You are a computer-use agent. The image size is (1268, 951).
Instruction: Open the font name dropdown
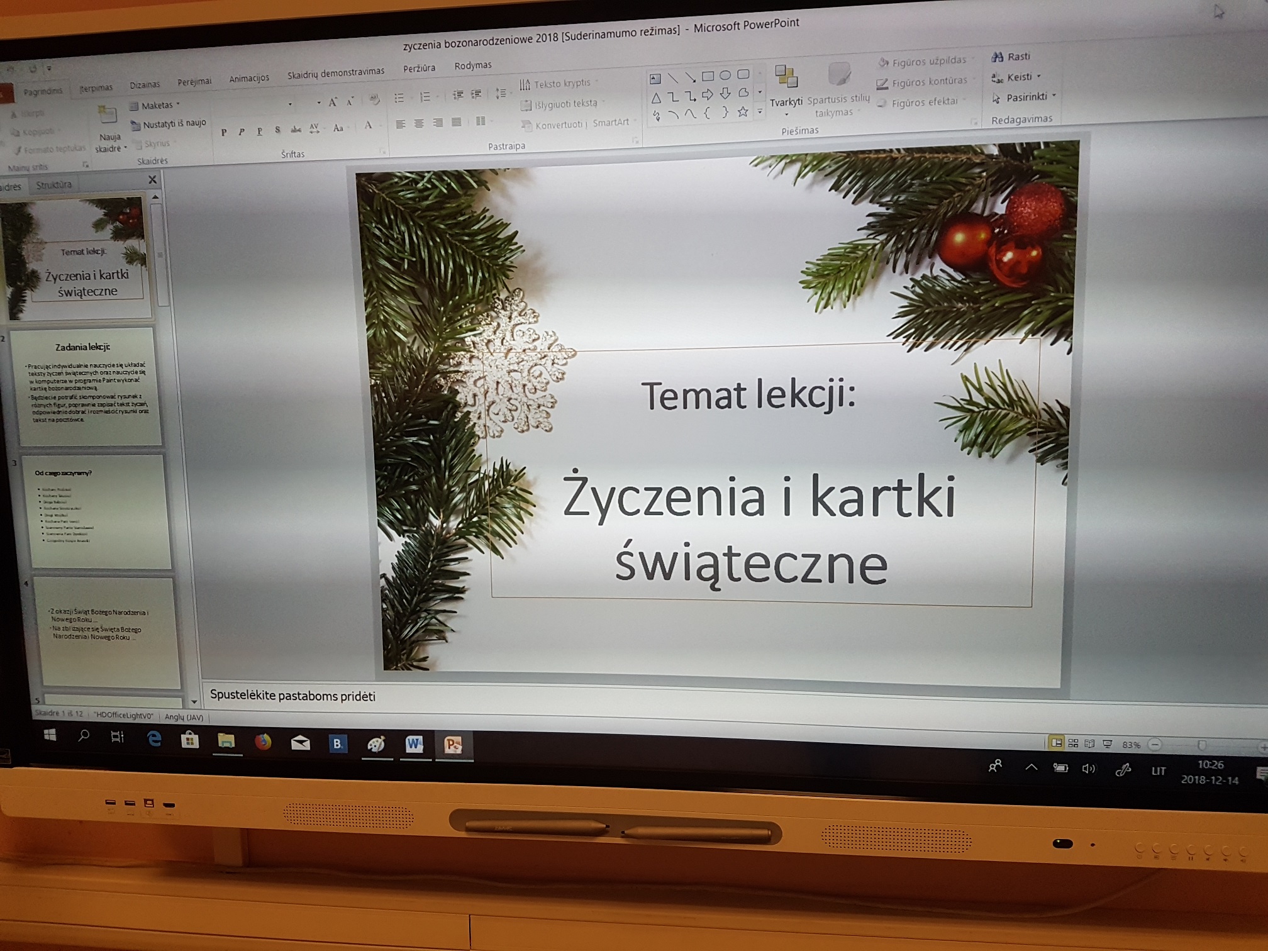290,104
